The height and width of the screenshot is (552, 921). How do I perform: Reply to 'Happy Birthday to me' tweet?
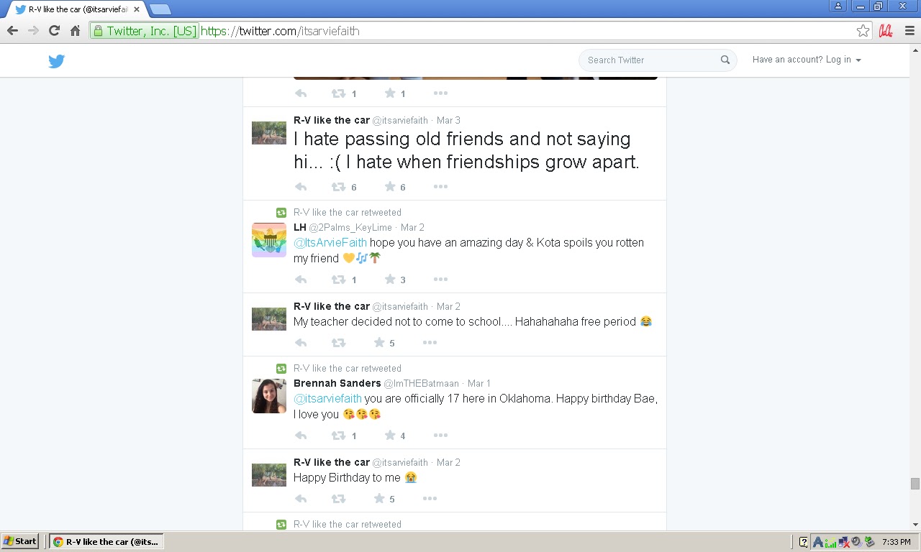[x=301, y=499]
